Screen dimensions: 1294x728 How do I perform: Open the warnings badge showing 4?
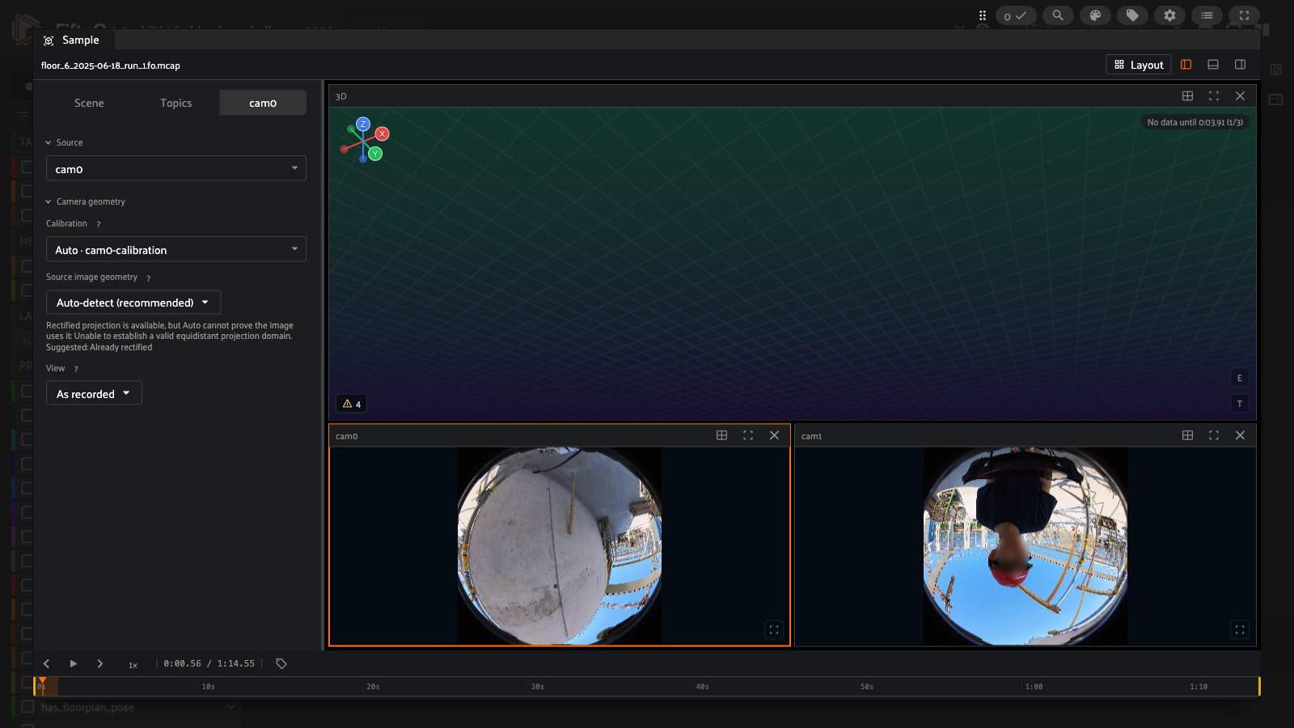pyautogui.click(x=352, y=404)
